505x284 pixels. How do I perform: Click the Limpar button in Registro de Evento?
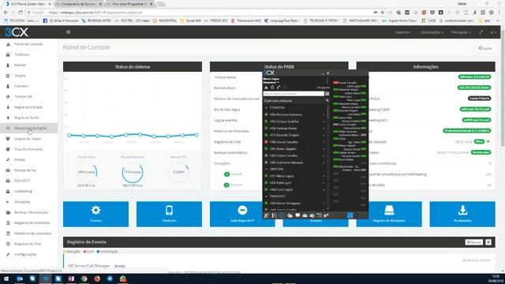coord(473,242)
